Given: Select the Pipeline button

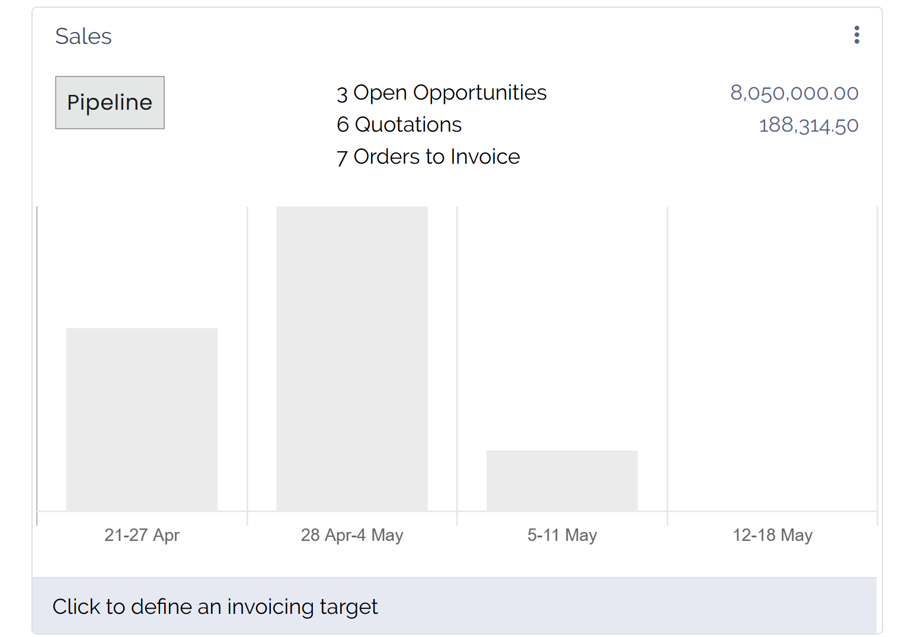Looking at the screenshot, I should point(110,103).
